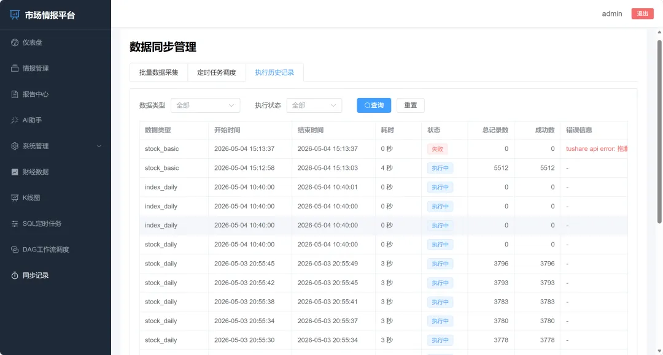
Task: Click the 情报管理 folder icon
Action: [x=15, y=69]
